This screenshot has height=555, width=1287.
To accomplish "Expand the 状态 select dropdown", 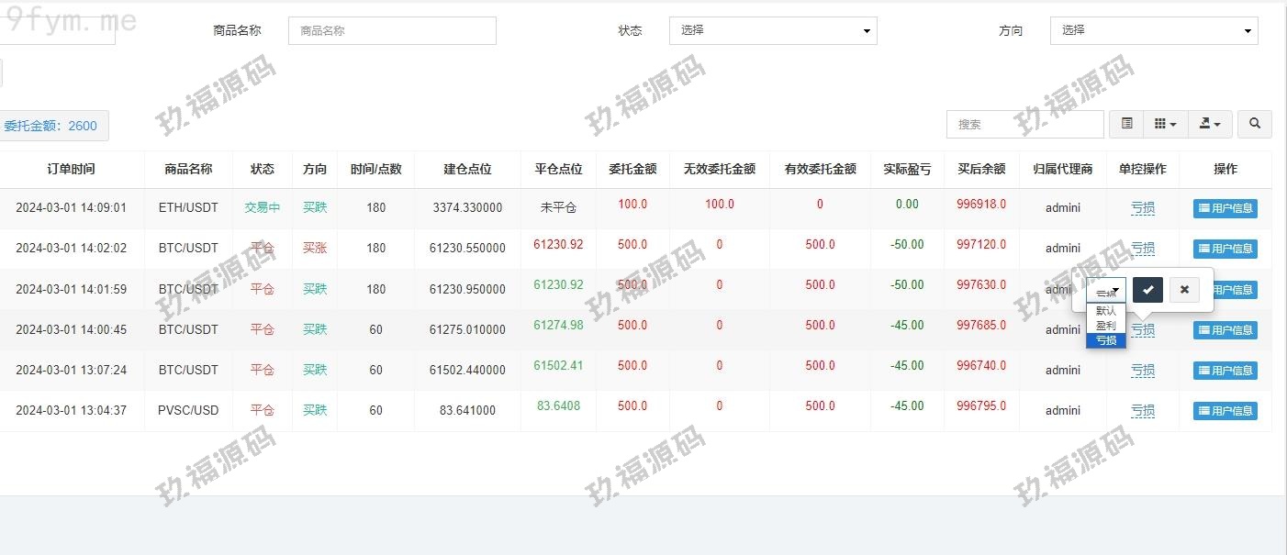I will [772, 30].
